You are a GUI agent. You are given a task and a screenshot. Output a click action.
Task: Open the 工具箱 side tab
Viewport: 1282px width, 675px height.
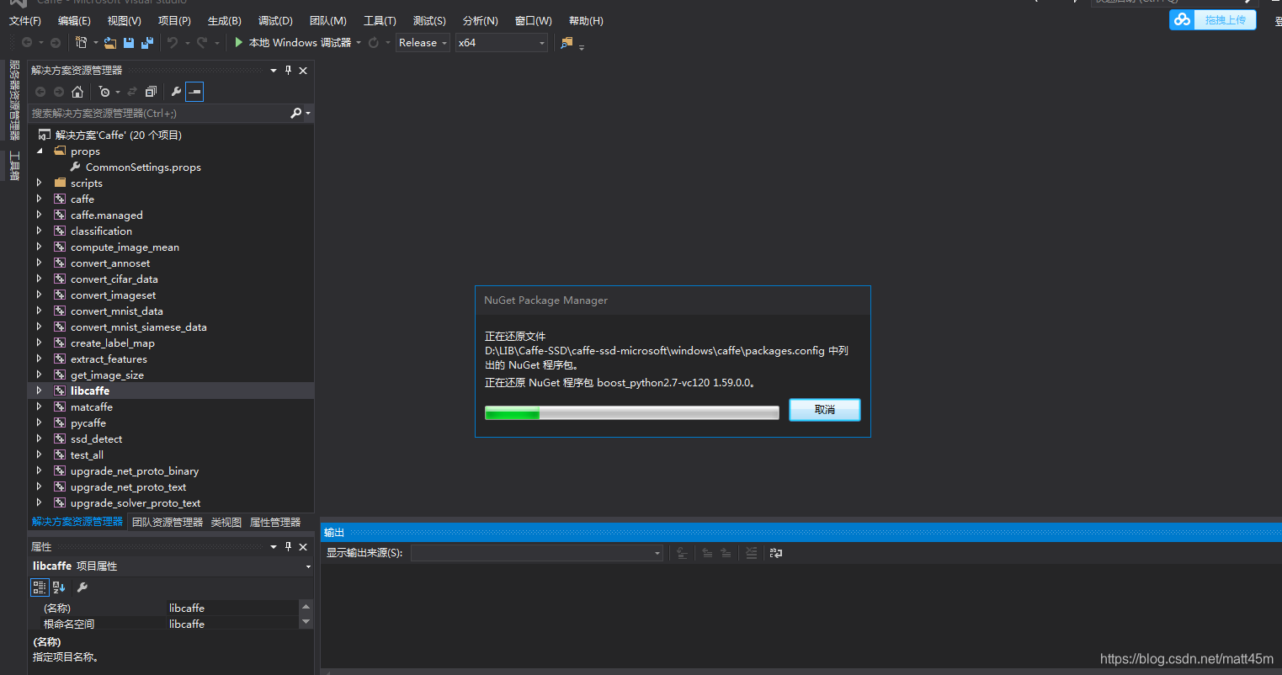coord(14,166)
